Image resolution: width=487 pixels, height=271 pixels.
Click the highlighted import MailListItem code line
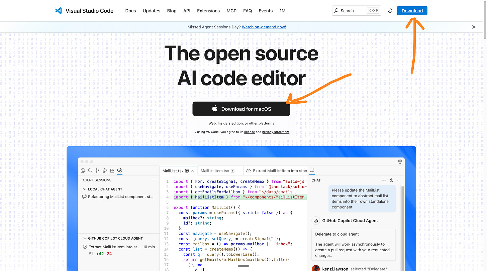(240, 197)
